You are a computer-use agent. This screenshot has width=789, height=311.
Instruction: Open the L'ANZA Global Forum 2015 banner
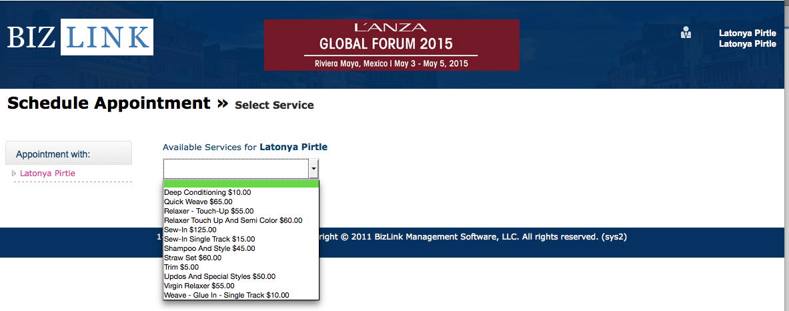coord(391,45)
